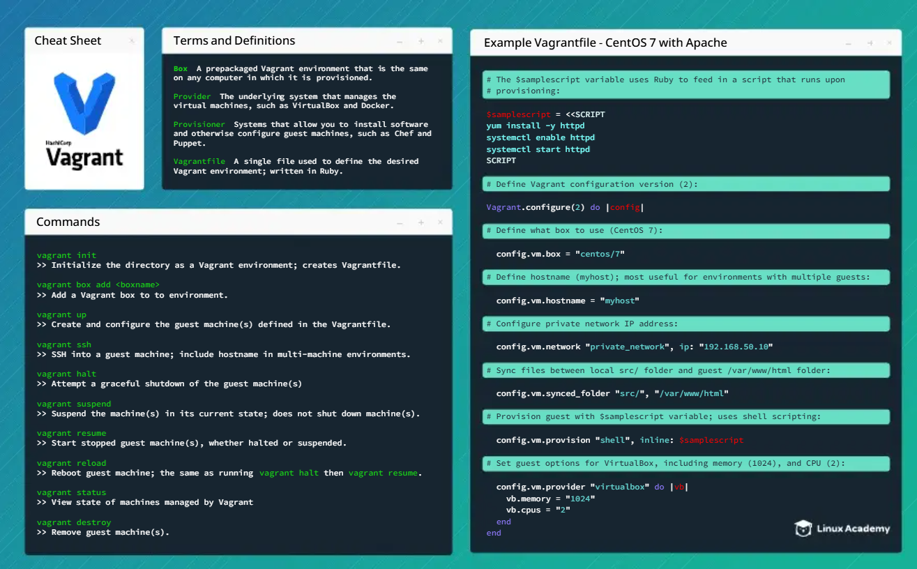Click the config.vm.hostname code line
The image size is (917, 569).
(x=568, y=301)
